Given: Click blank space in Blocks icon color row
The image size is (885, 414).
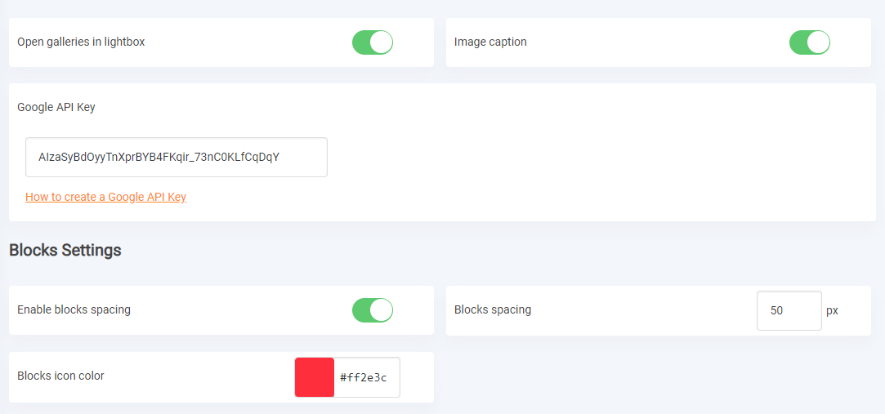Looking at the screenshot, I should click(x=196, y=377).
